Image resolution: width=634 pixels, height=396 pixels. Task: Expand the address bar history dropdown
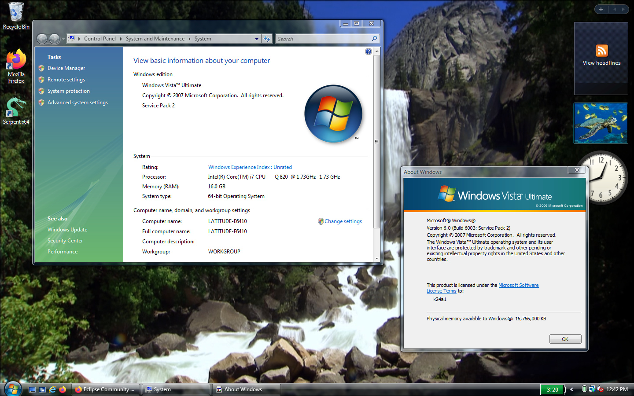pyautogui.click(x=257, y=39)
